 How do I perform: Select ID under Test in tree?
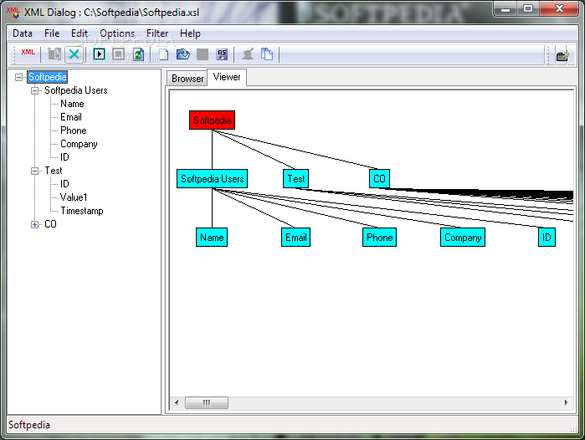pos(65,184)
